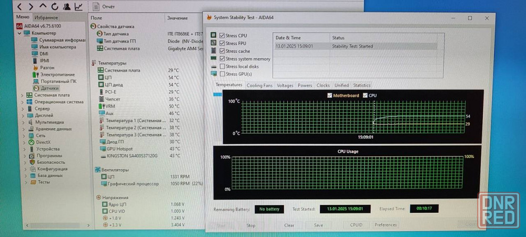This screenshot has width=526, height=237.
Task: Open the user icon in AIDA64 toolbar
Action: pos(66,6)
